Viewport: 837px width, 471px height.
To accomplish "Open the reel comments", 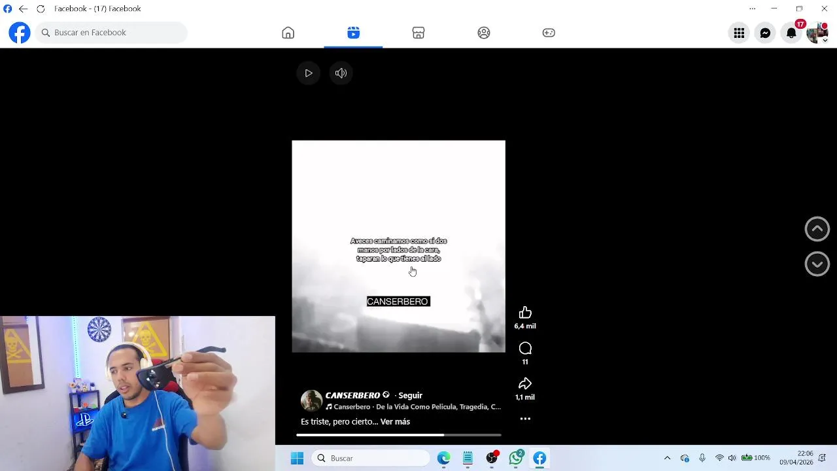I will [525, 348].
